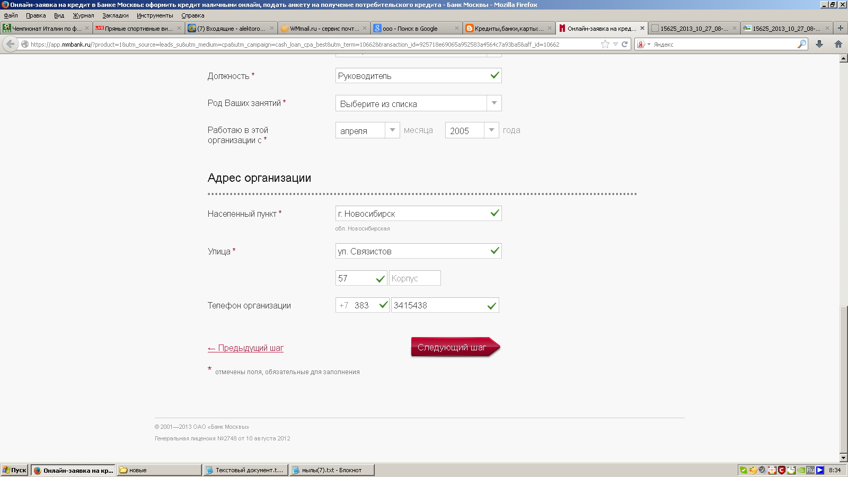848x477 pixels.
Task: Click Предыдущий шаг link
Action: point(245,348)
